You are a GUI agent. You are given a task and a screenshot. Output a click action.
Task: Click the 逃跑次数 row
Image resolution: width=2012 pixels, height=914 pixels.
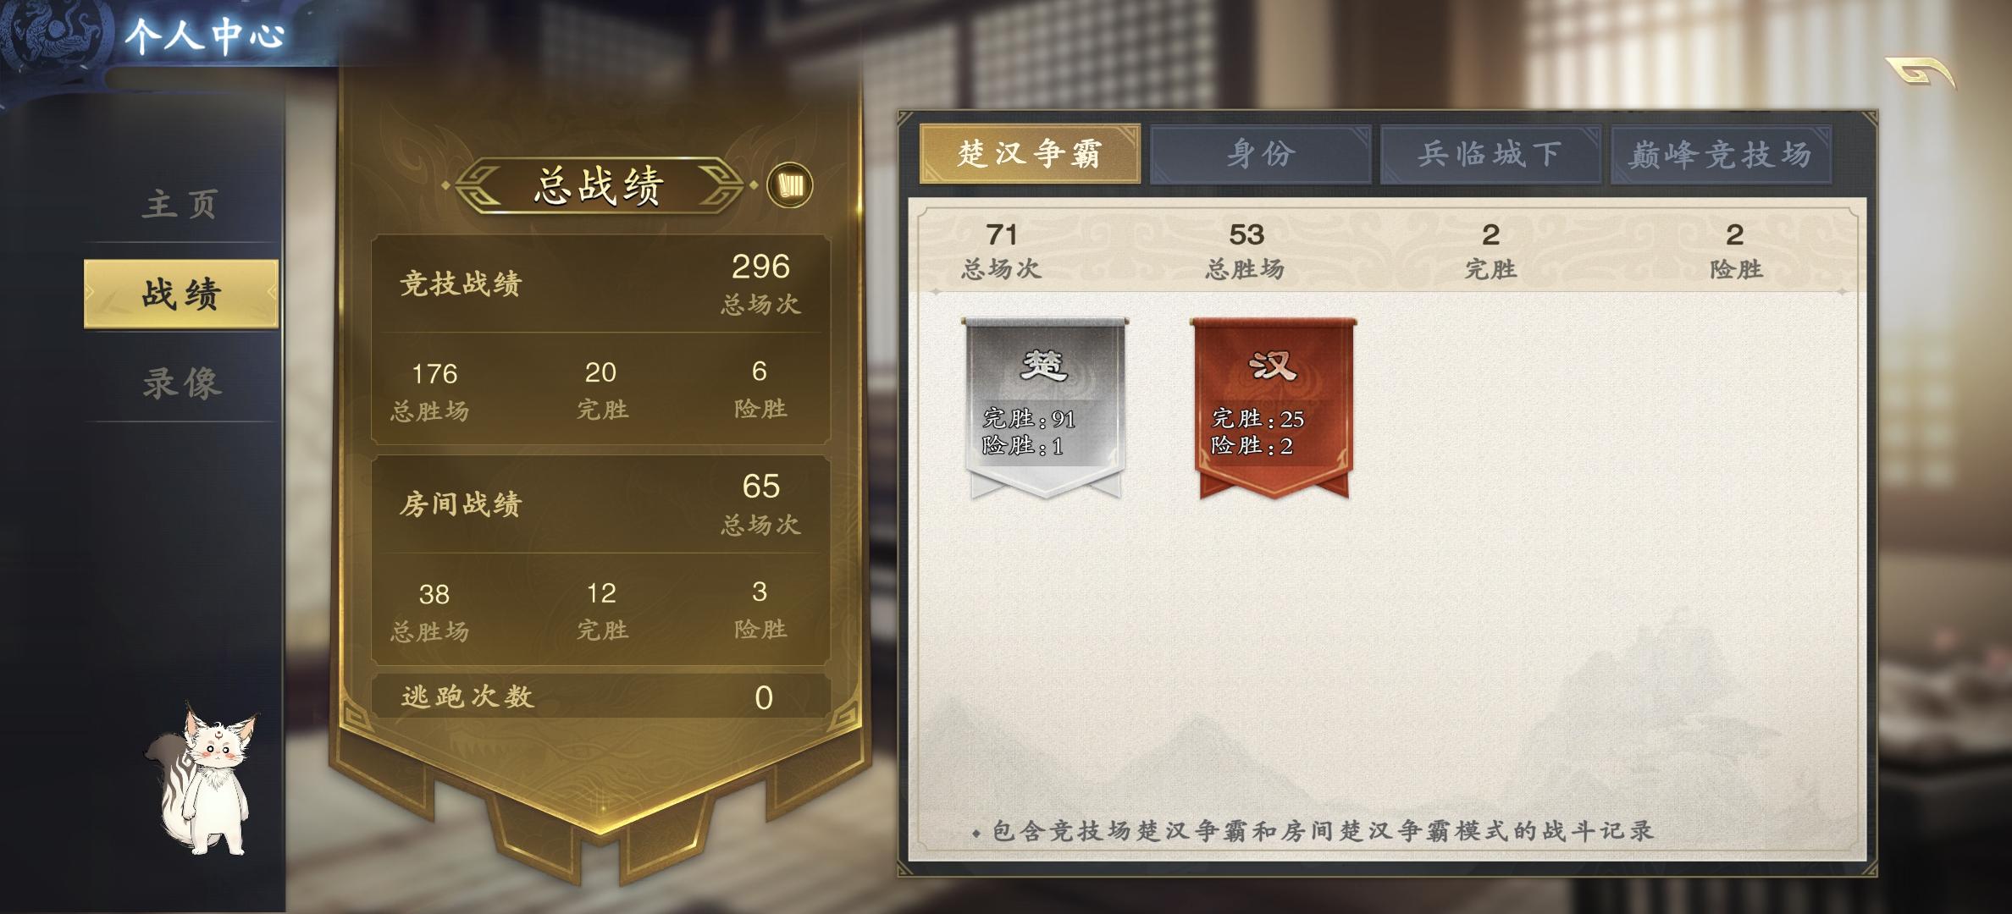tap(600, 697)
